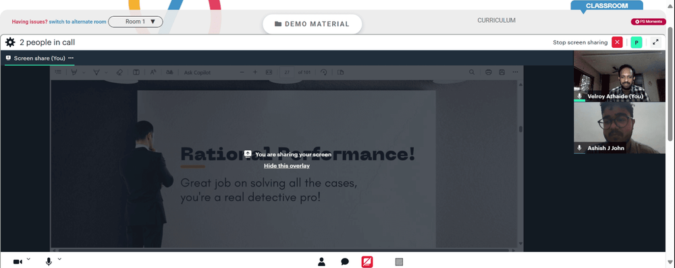Open call settings gear icon
This screenshot has height=268, width=675.
tap(10, 42)
